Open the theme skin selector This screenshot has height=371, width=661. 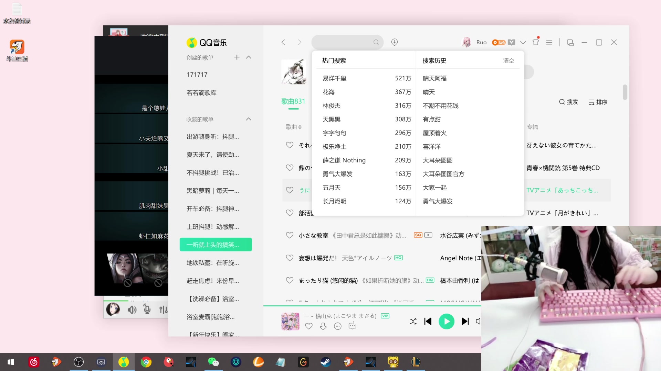pos(536,42)
